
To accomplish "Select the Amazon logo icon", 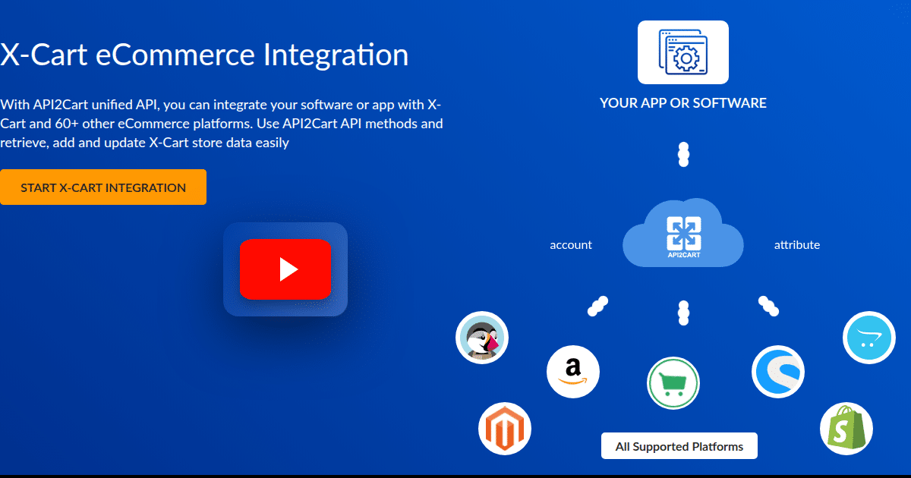I will point(573,372).
